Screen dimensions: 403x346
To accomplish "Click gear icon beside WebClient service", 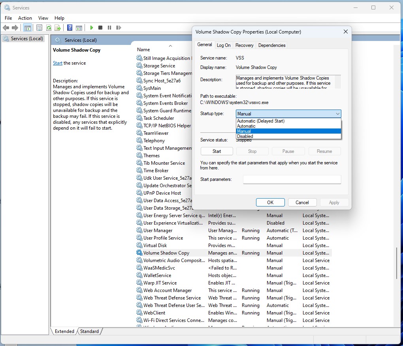I will pos(139,313).
